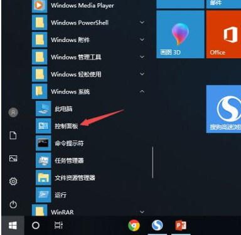Click the 控制面板 text label
Screen dimensions: 241x235
pos(67,126)
